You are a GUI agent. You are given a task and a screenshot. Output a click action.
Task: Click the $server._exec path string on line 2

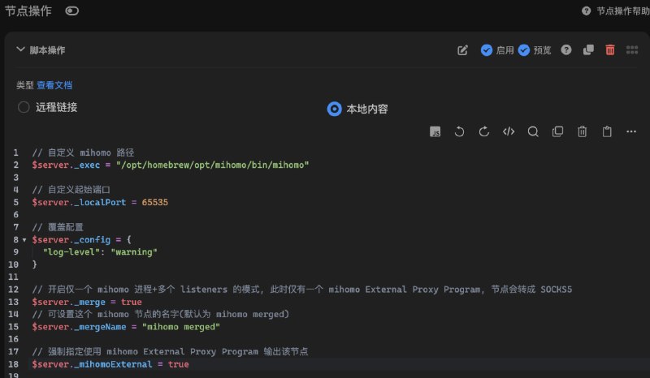[212, 165]
